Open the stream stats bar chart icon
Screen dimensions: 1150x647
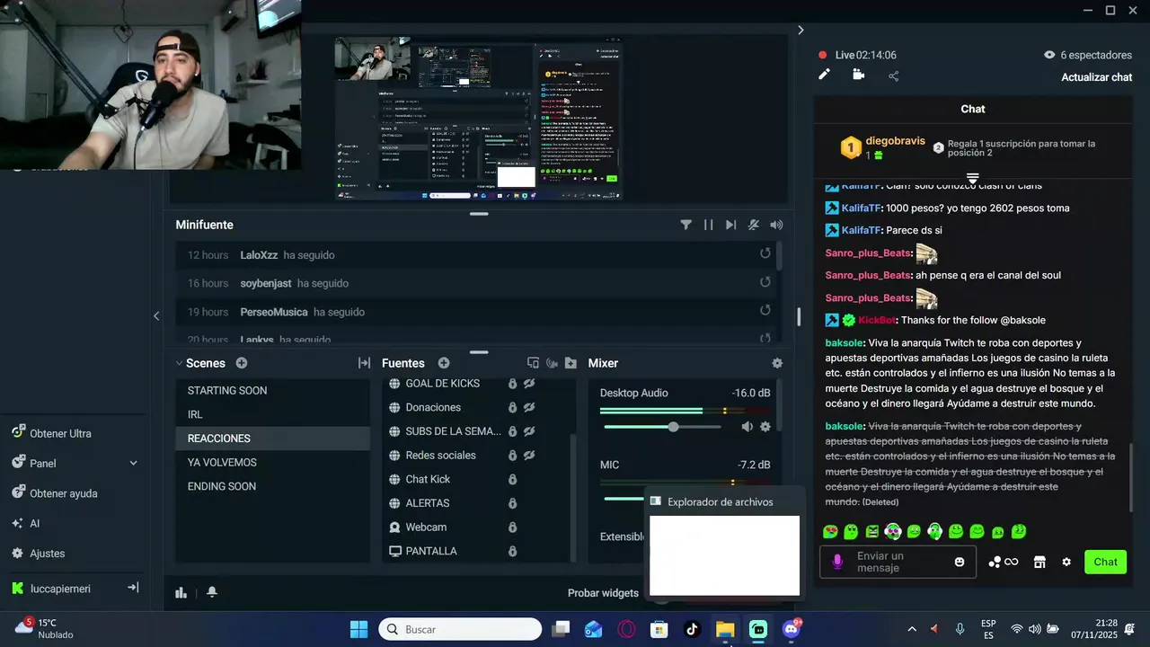[x=181, y=592]
